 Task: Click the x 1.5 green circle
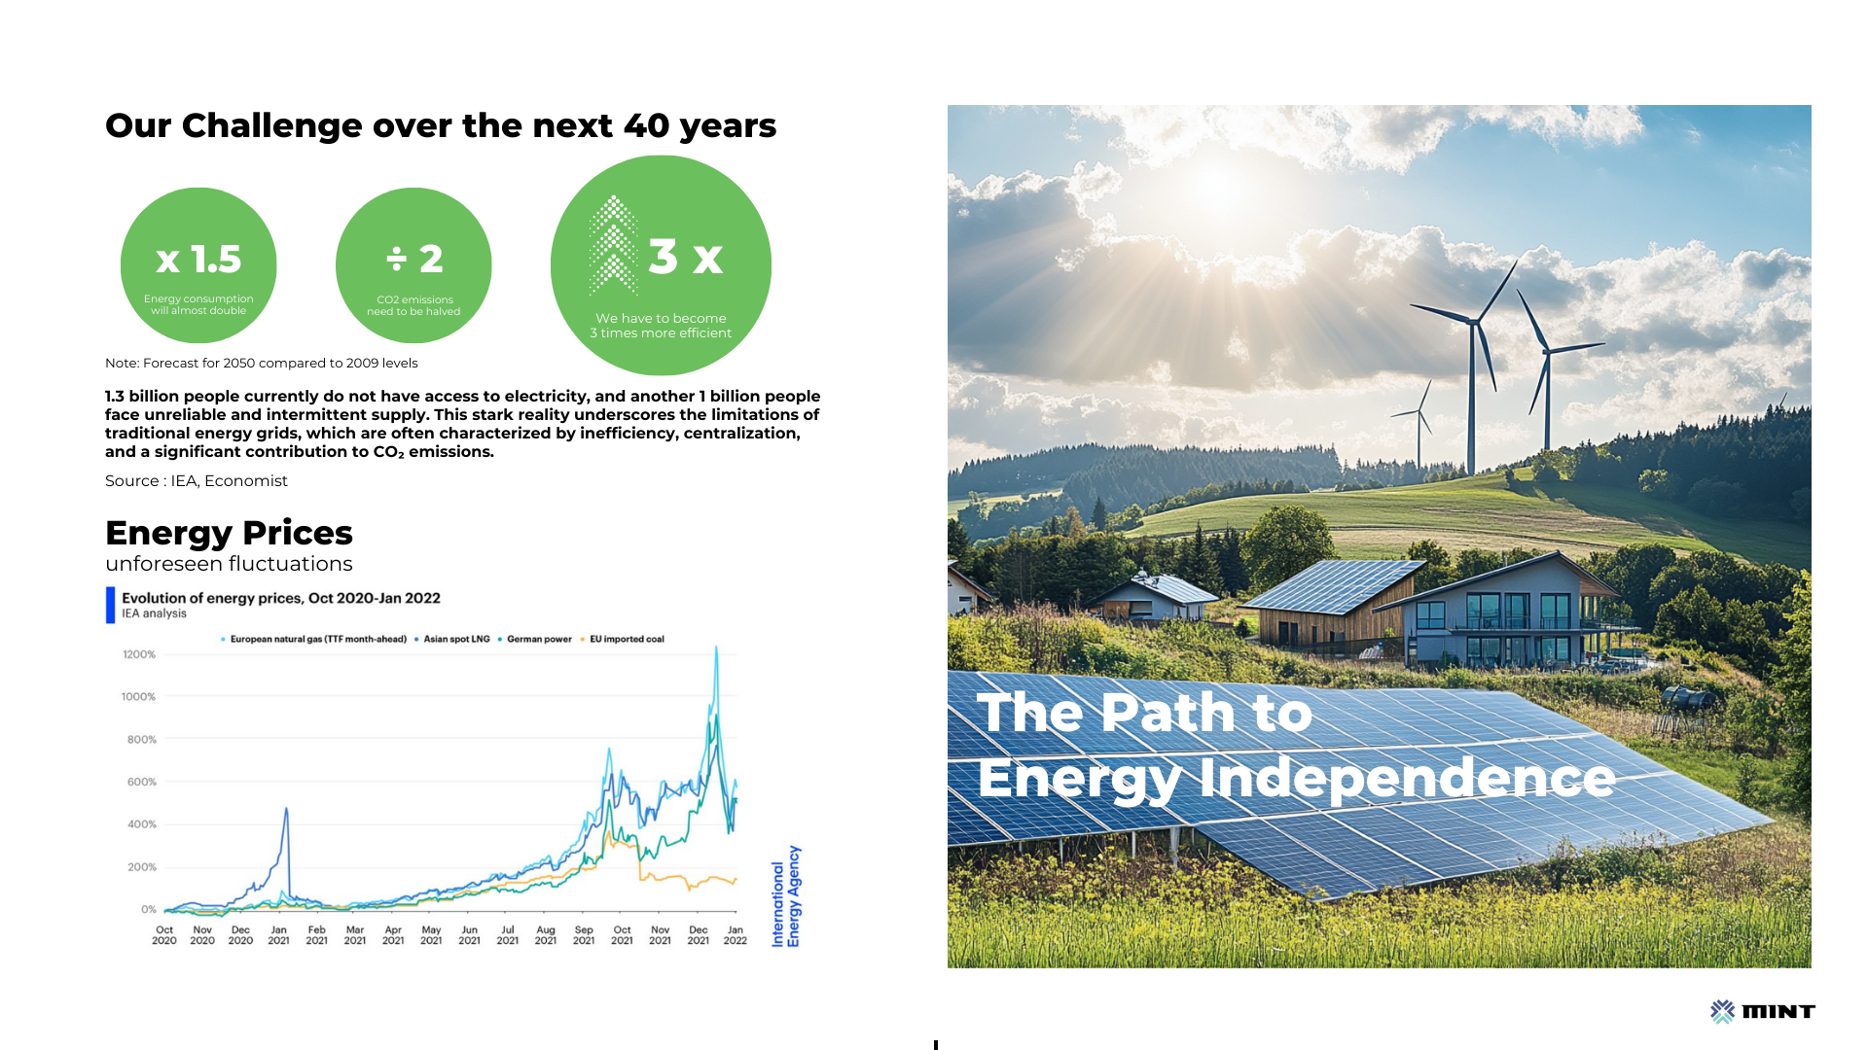(198, 264)
